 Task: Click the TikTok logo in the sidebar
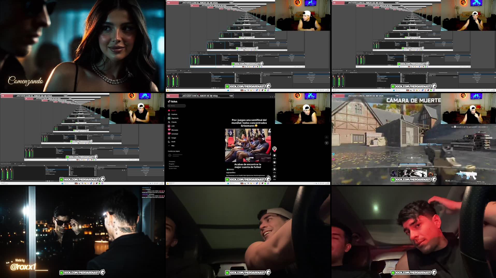coord(172,102)
